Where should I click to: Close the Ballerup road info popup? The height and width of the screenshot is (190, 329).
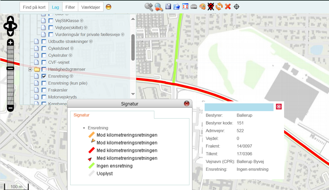pos(279,106)
